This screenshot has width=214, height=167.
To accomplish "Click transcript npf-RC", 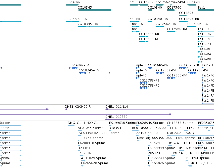I will 137,29.
